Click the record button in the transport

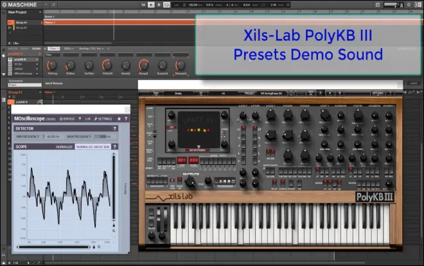(159, 4)
